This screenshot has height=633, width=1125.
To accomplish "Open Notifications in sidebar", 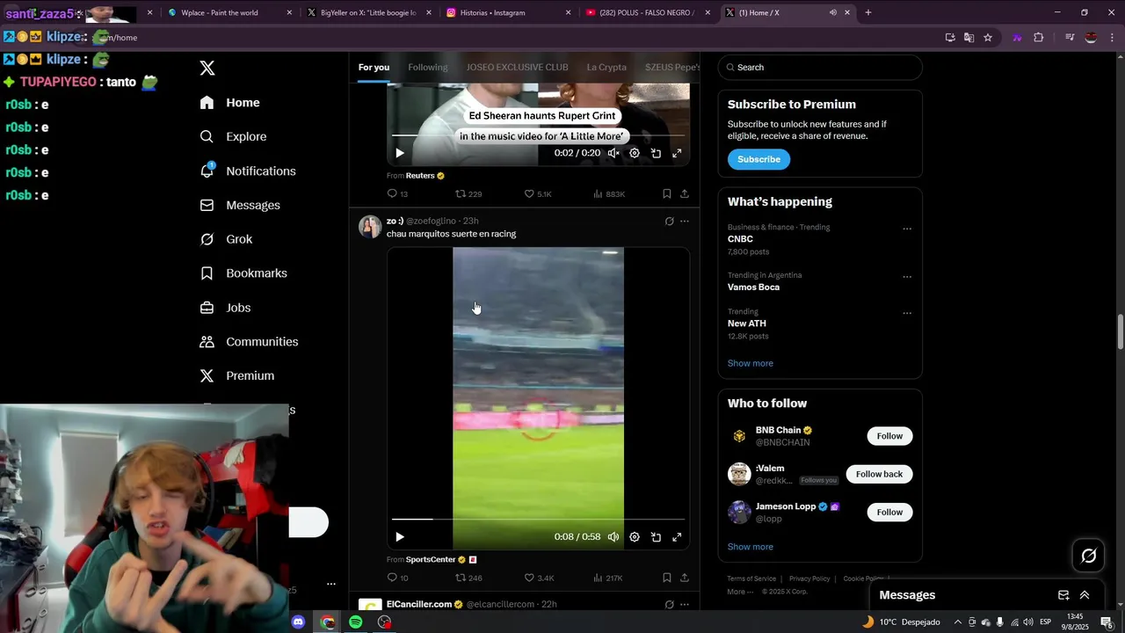I will click(247, 171).
